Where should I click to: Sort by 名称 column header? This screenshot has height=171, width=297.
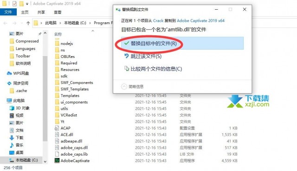(x=58, y=34)
